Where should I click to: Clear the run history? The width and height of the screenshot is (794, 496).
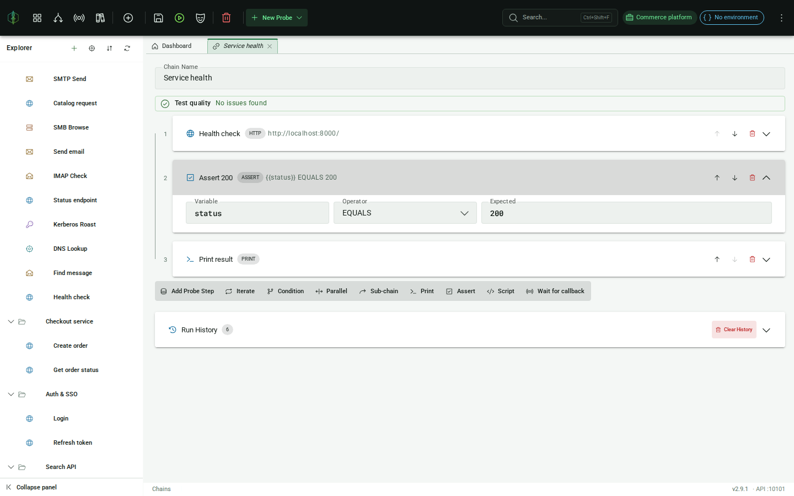734,330
